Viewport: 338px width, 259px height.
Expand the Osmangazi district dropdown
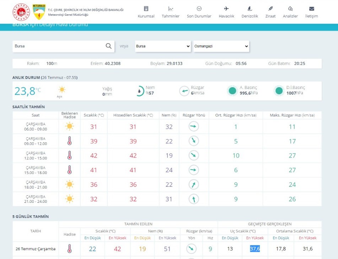pyautogui.click(x=221, y=46)
